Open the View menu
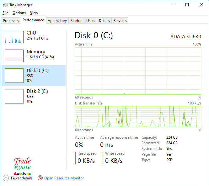 [34, 13]
